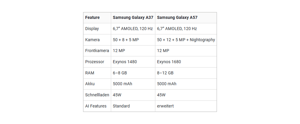300x124 pixels.
Task: Select the RAM row label
Action: tap(90, 73)
